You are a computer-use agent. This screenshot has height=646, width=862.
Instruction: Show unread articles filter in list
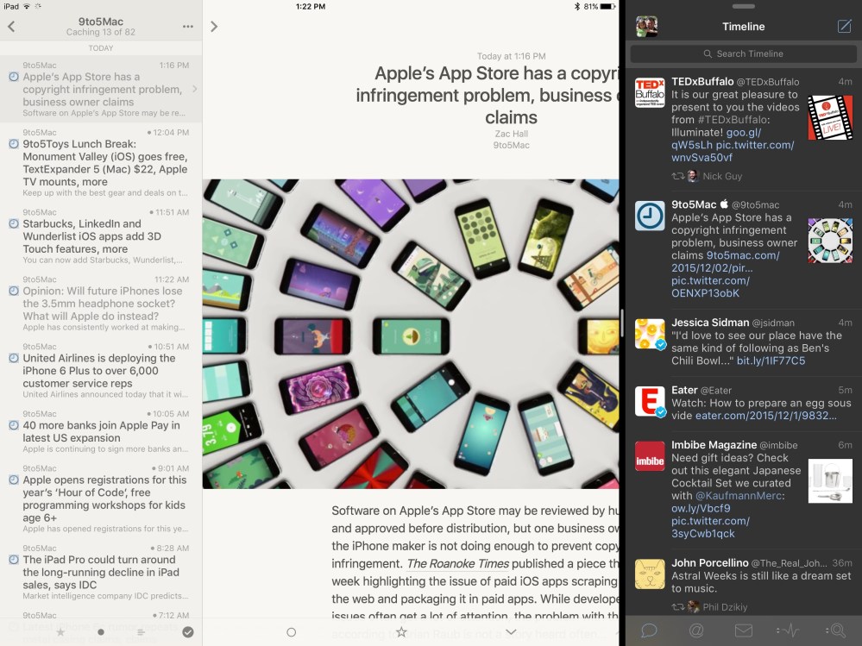click(x=101, y=632)
